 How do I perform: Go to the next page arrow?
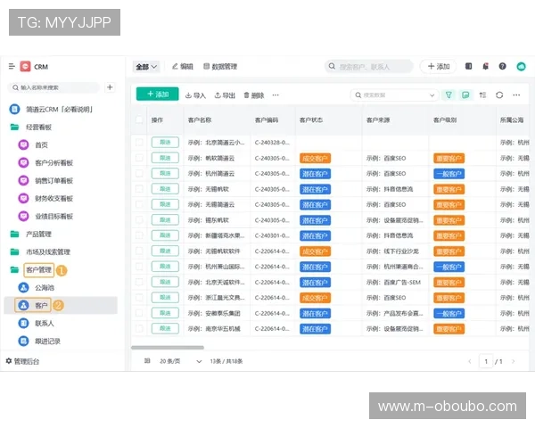coord(514,361)
